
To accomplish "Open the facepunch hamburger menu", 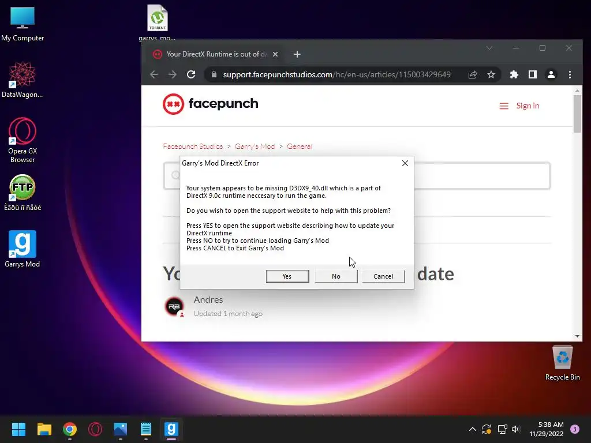I will pos(504,106).
